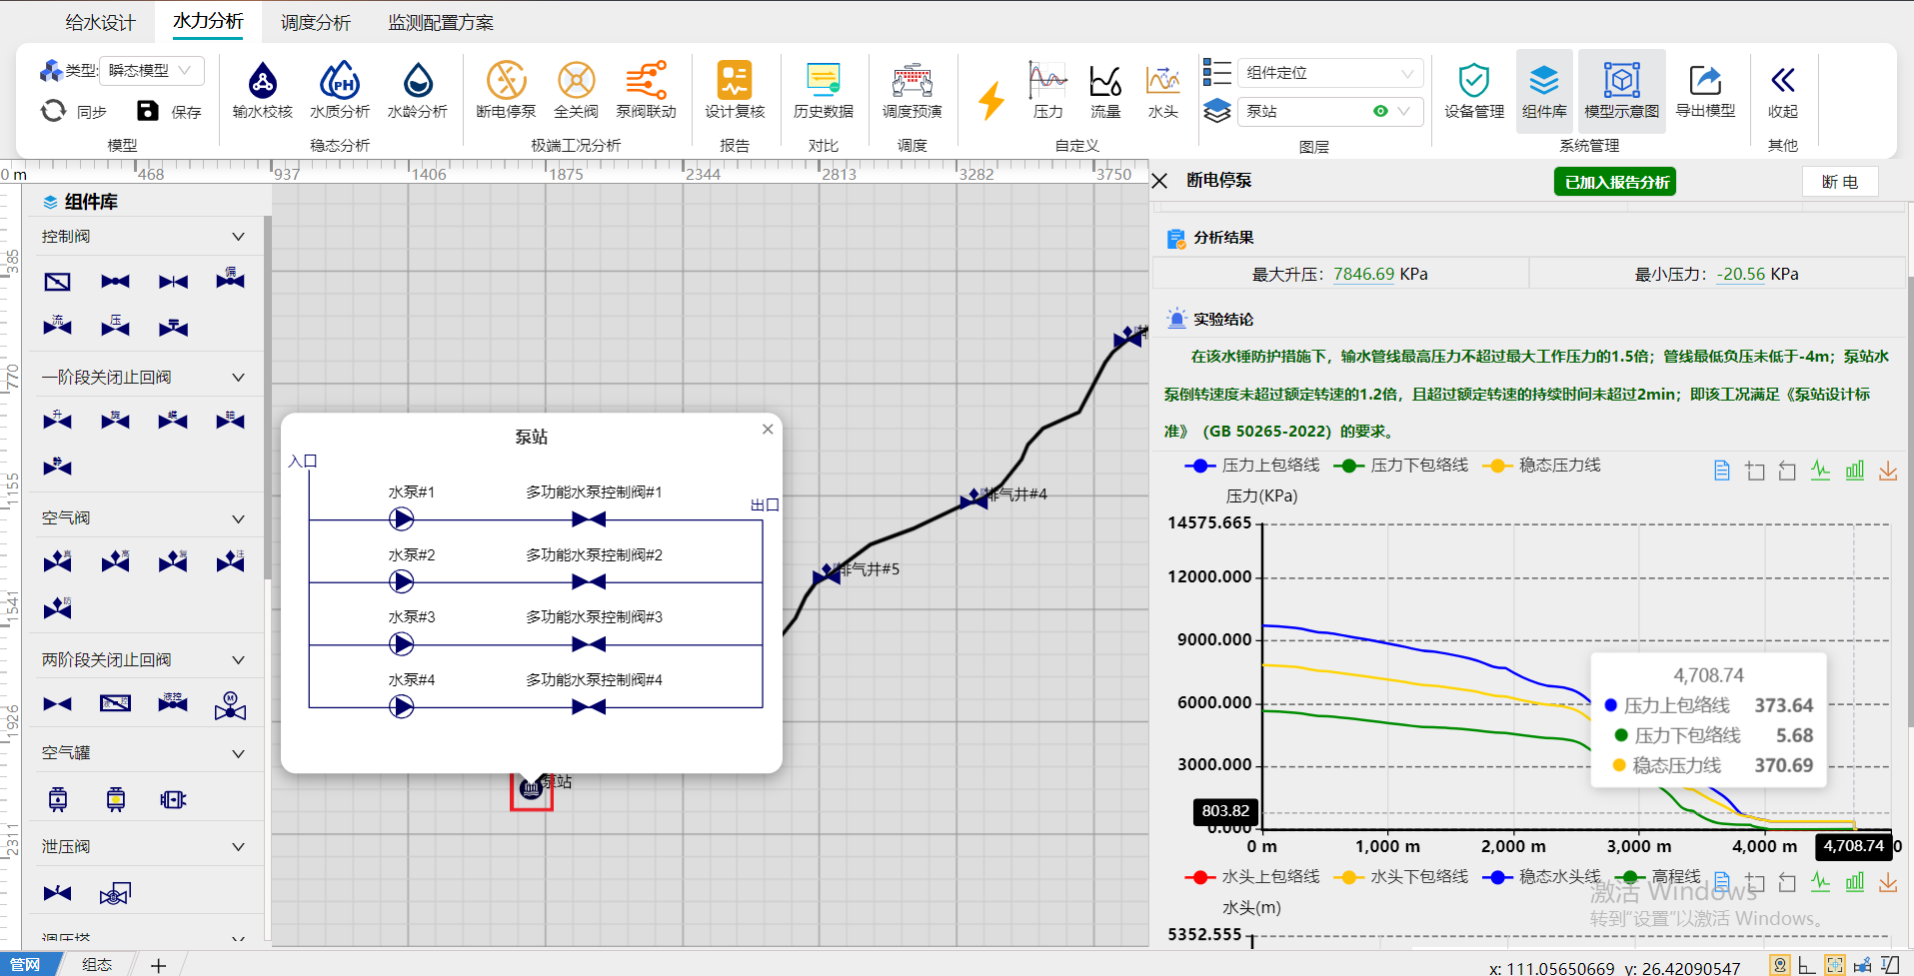Screen dimensions: 1914x976
Task: Open the 历史数据 comparison tool
Action: pyautogui.click(x=823, y=90)
